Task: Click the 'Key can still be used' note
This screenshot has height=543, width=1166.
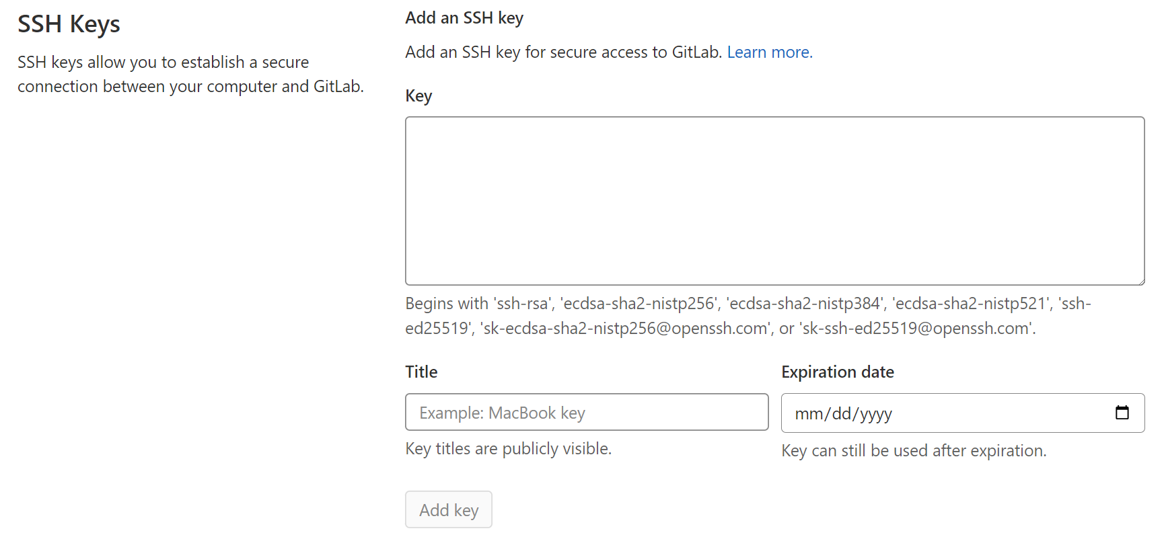Action: 913,451
